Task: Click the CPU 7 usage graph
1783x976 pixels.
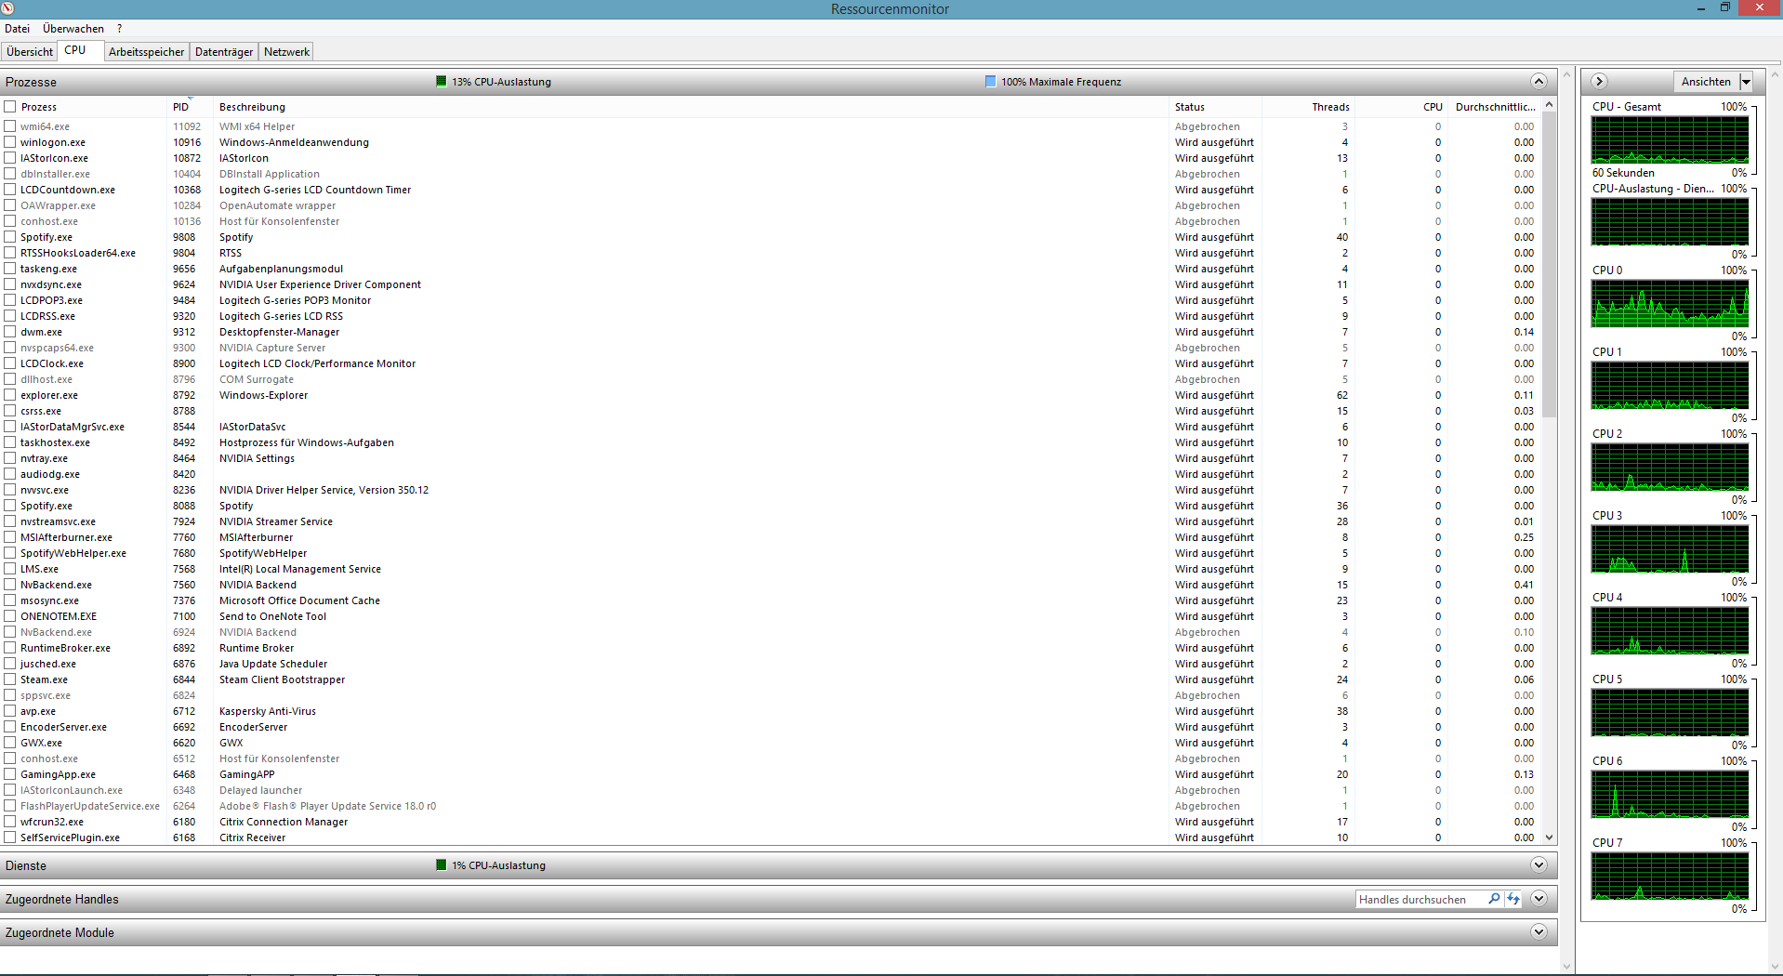Action: (1670, 876)
